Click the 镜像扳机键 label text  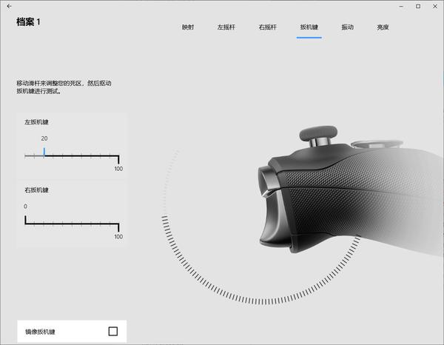point(40,332)
